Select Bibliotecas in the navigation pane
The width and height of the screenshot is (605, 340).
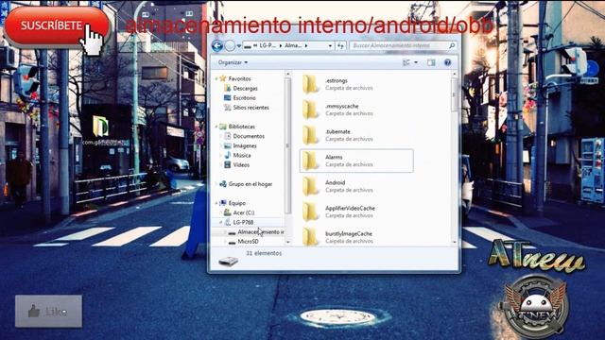coord(242,127)
